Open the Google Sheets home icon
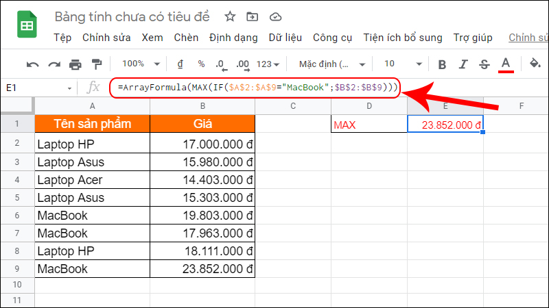 click(27, 25)
